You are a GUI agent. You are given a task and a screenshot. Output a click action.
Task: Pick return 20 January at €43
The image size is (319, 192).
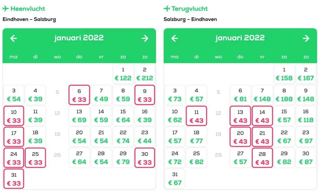point(240,137)
